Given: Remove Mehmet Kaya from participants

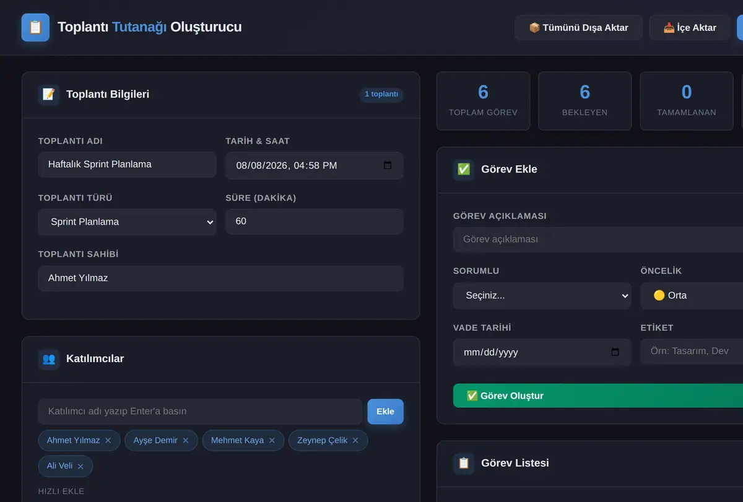Looking at the screenshot, I should pos(272,441).
